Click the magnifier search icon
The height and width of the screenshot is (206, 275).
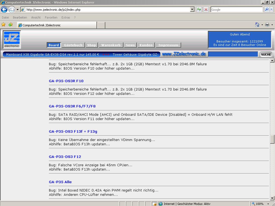click(267, 9)
